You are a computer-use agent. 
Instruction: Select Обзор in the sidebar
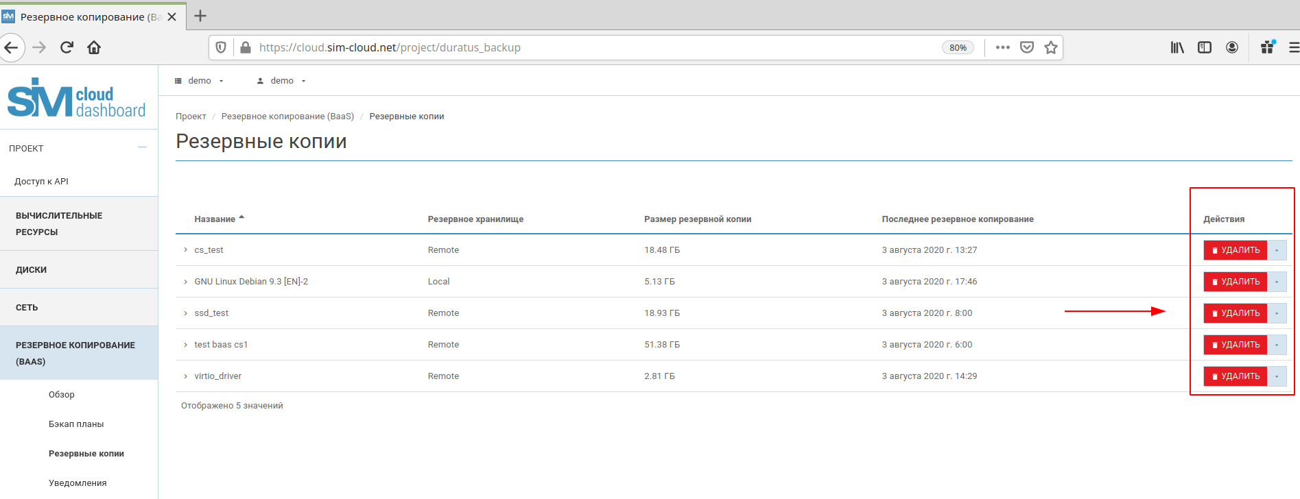62,395
